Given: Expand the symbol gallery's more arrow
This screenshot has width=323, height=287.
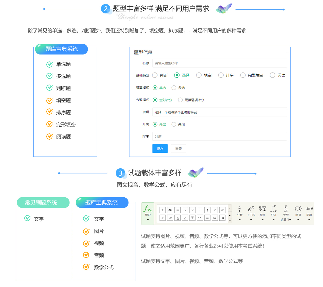Looking at the screenshot, I should click(230, 221).
